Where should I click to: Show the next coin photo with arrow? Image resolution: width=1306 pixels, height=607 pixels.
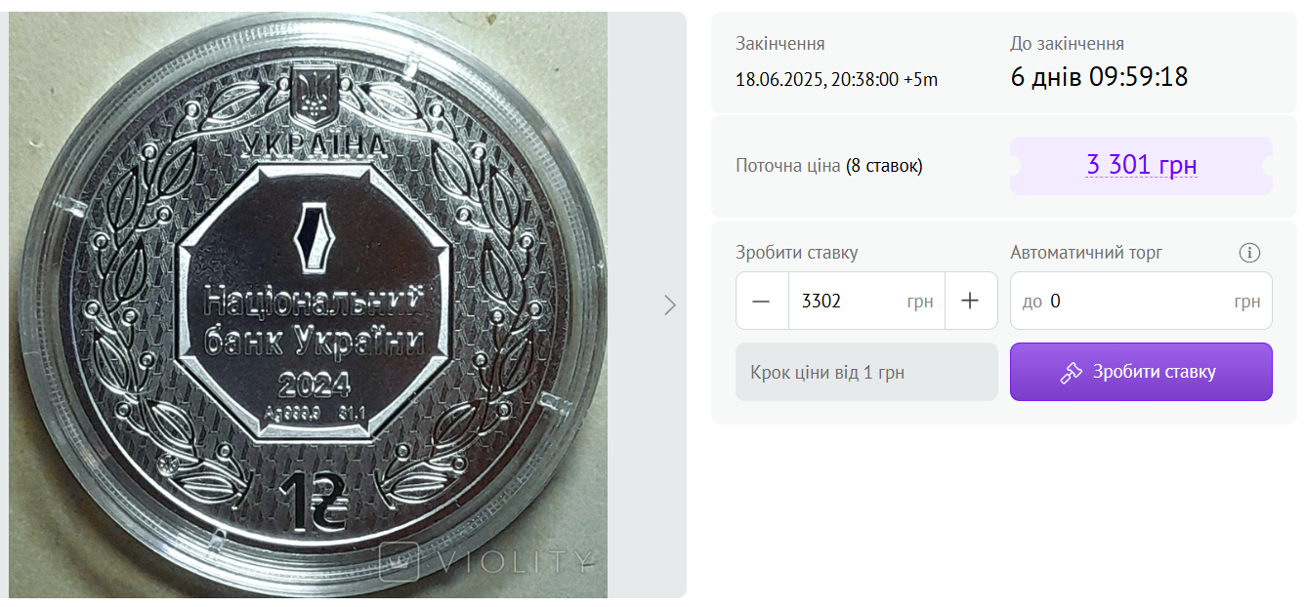(669, 304)
